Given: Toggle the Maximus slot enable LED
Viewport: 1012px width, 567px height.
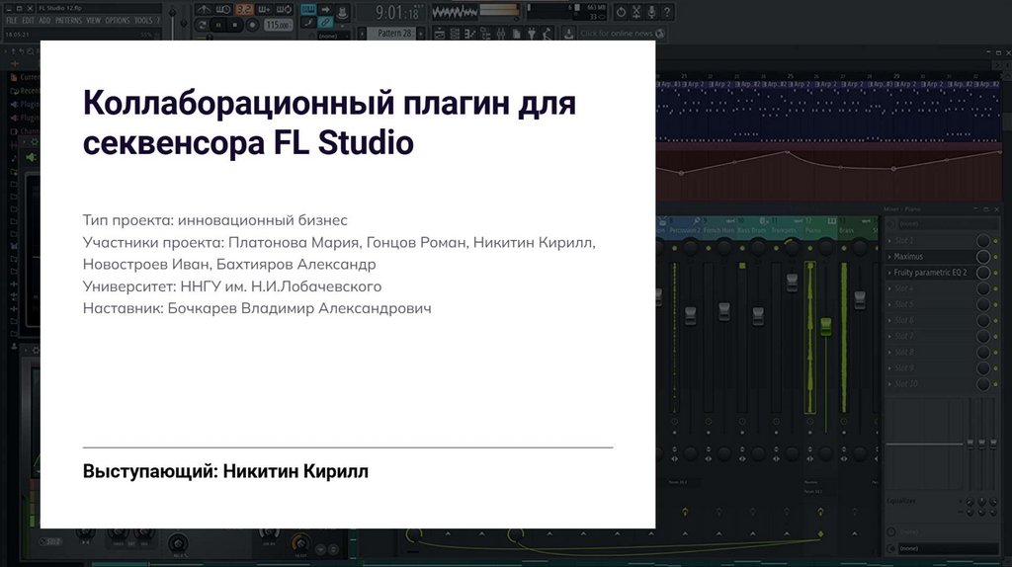Looking at the screenshot, I should click(996, 257).
